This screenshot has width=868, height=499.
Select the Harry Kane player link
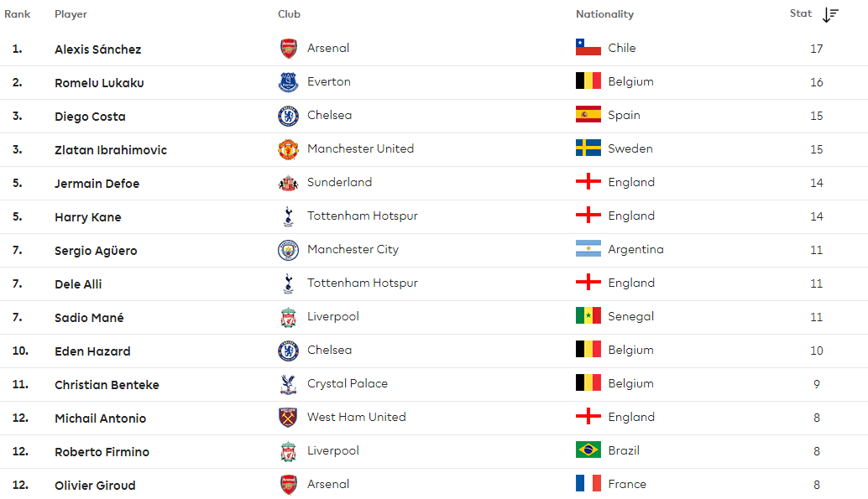pos(88,217)
